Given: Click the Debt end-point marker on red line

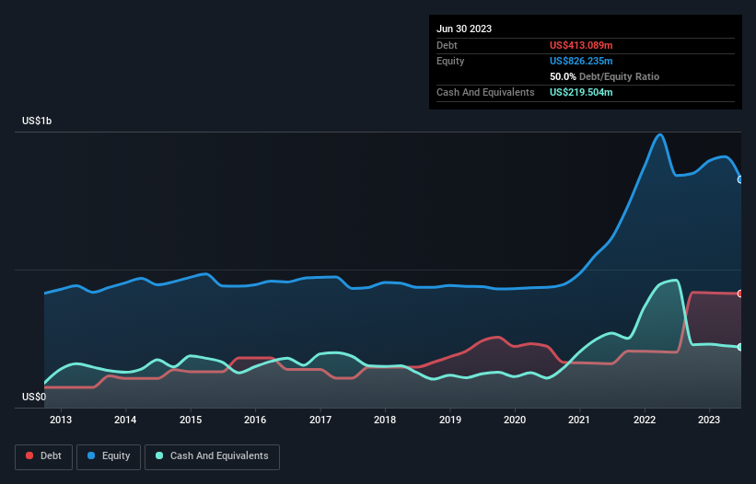Looking at the screenshot, I should 740,294.
